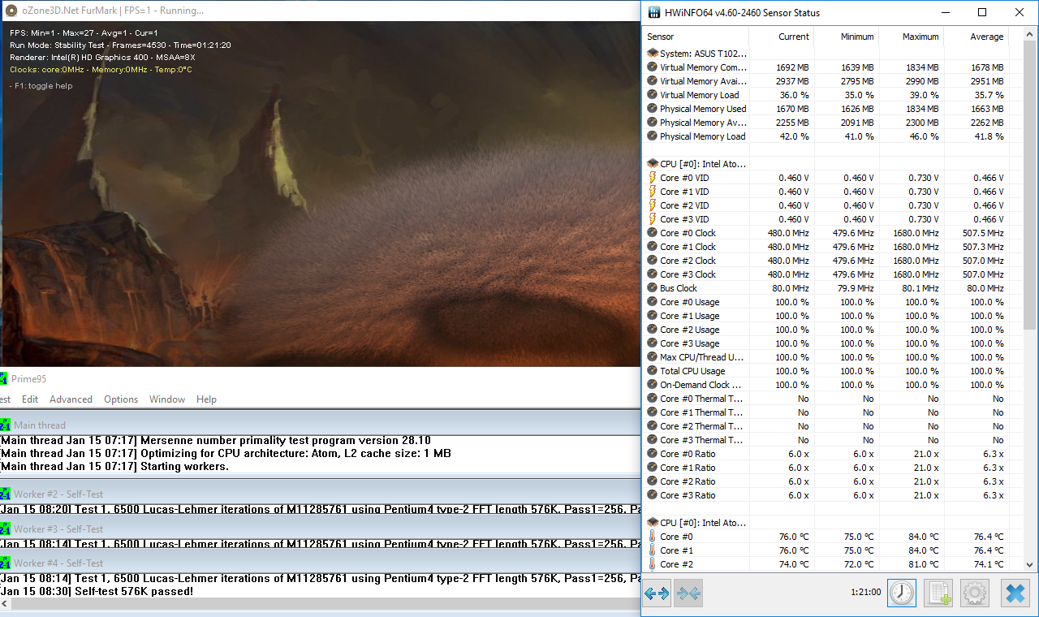Select the 'Virtual Memory Avai…' sensor row
The image size is (1039, 617).
coord(826,81)
